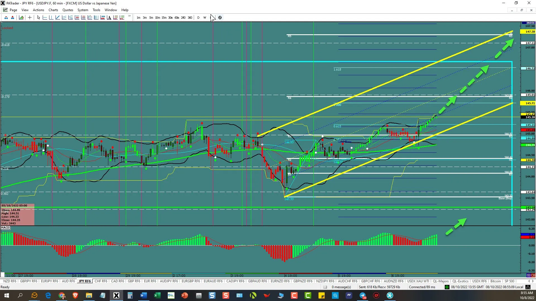Image resolution: width=536 pixels, height=301 pixels.
Task: Switch to 5m timeframe
Action: pos(151,18)
